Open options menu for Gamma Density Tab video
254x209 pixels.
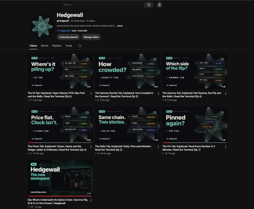tap(158, 94)
